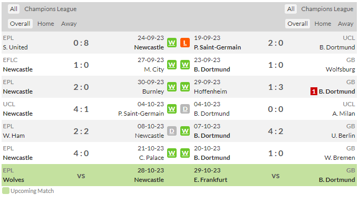359x204 pixels.
Task: Click the grey D badge for A. Milan match
Action: click(x=185, y=109)
